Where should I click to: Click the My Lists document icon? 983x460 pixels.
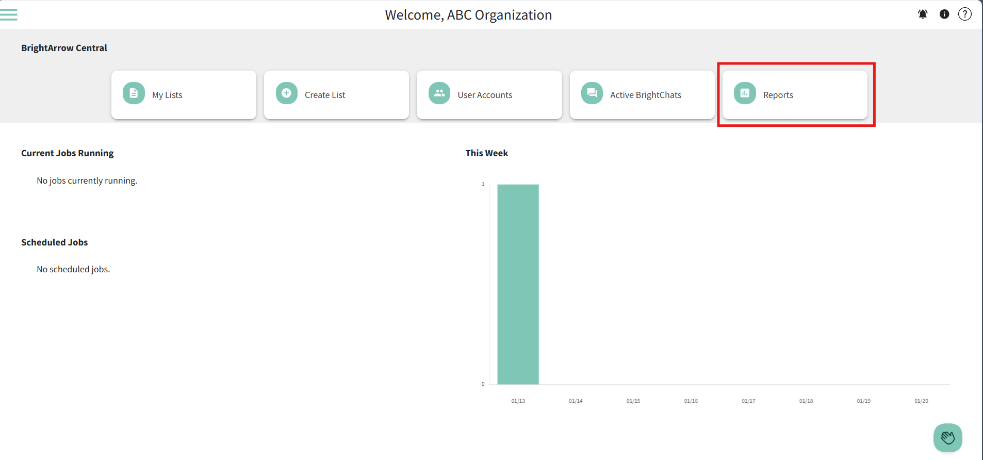[x=134, y=93]
